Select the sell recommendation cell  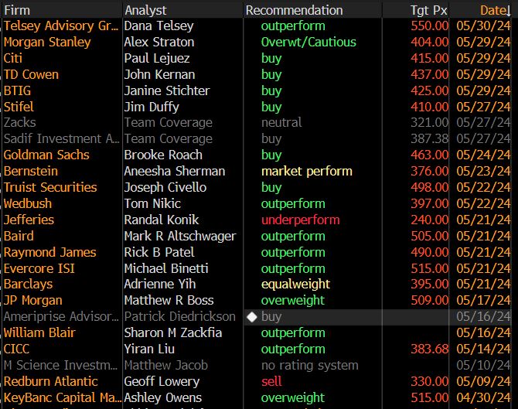tap(271, 381)
